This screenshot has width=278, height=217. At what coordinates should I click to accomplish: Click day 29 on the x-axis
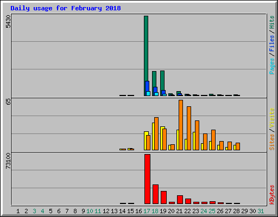click(244, 211)
